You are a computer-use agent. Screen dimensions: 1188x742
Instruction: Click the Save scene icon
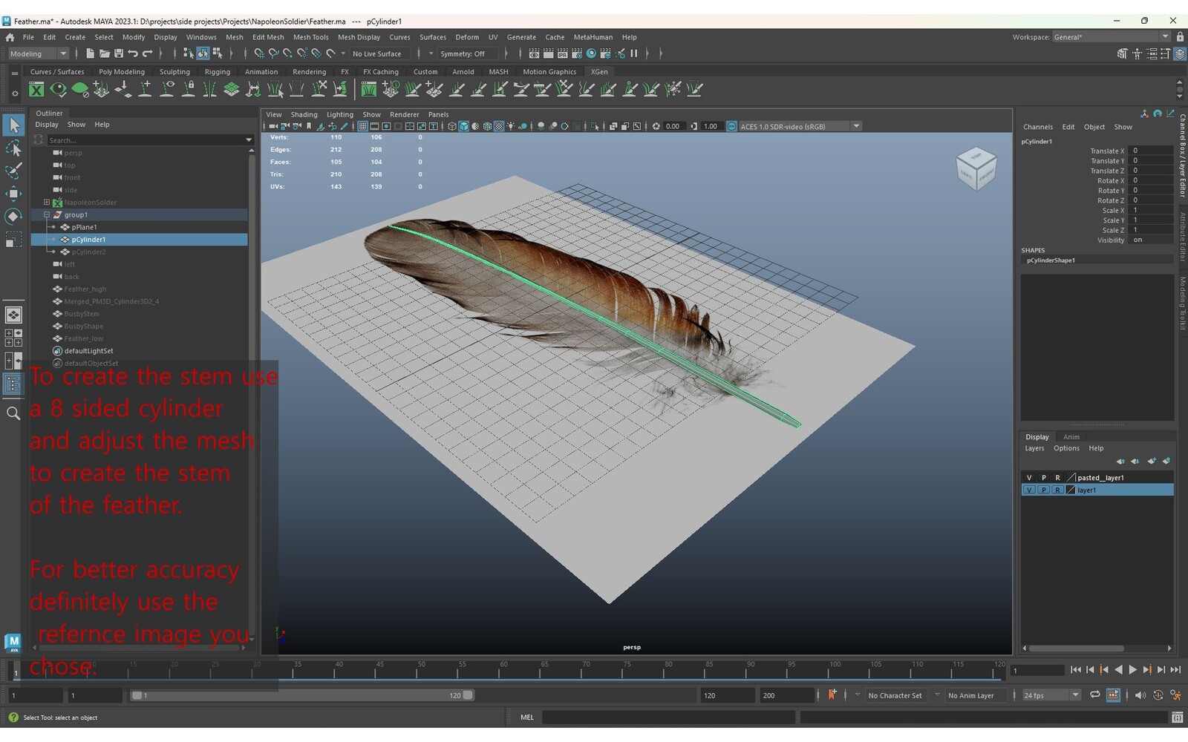click(118, 53)
